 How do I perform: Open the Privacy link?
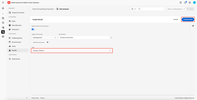click(x=43, y=98)
